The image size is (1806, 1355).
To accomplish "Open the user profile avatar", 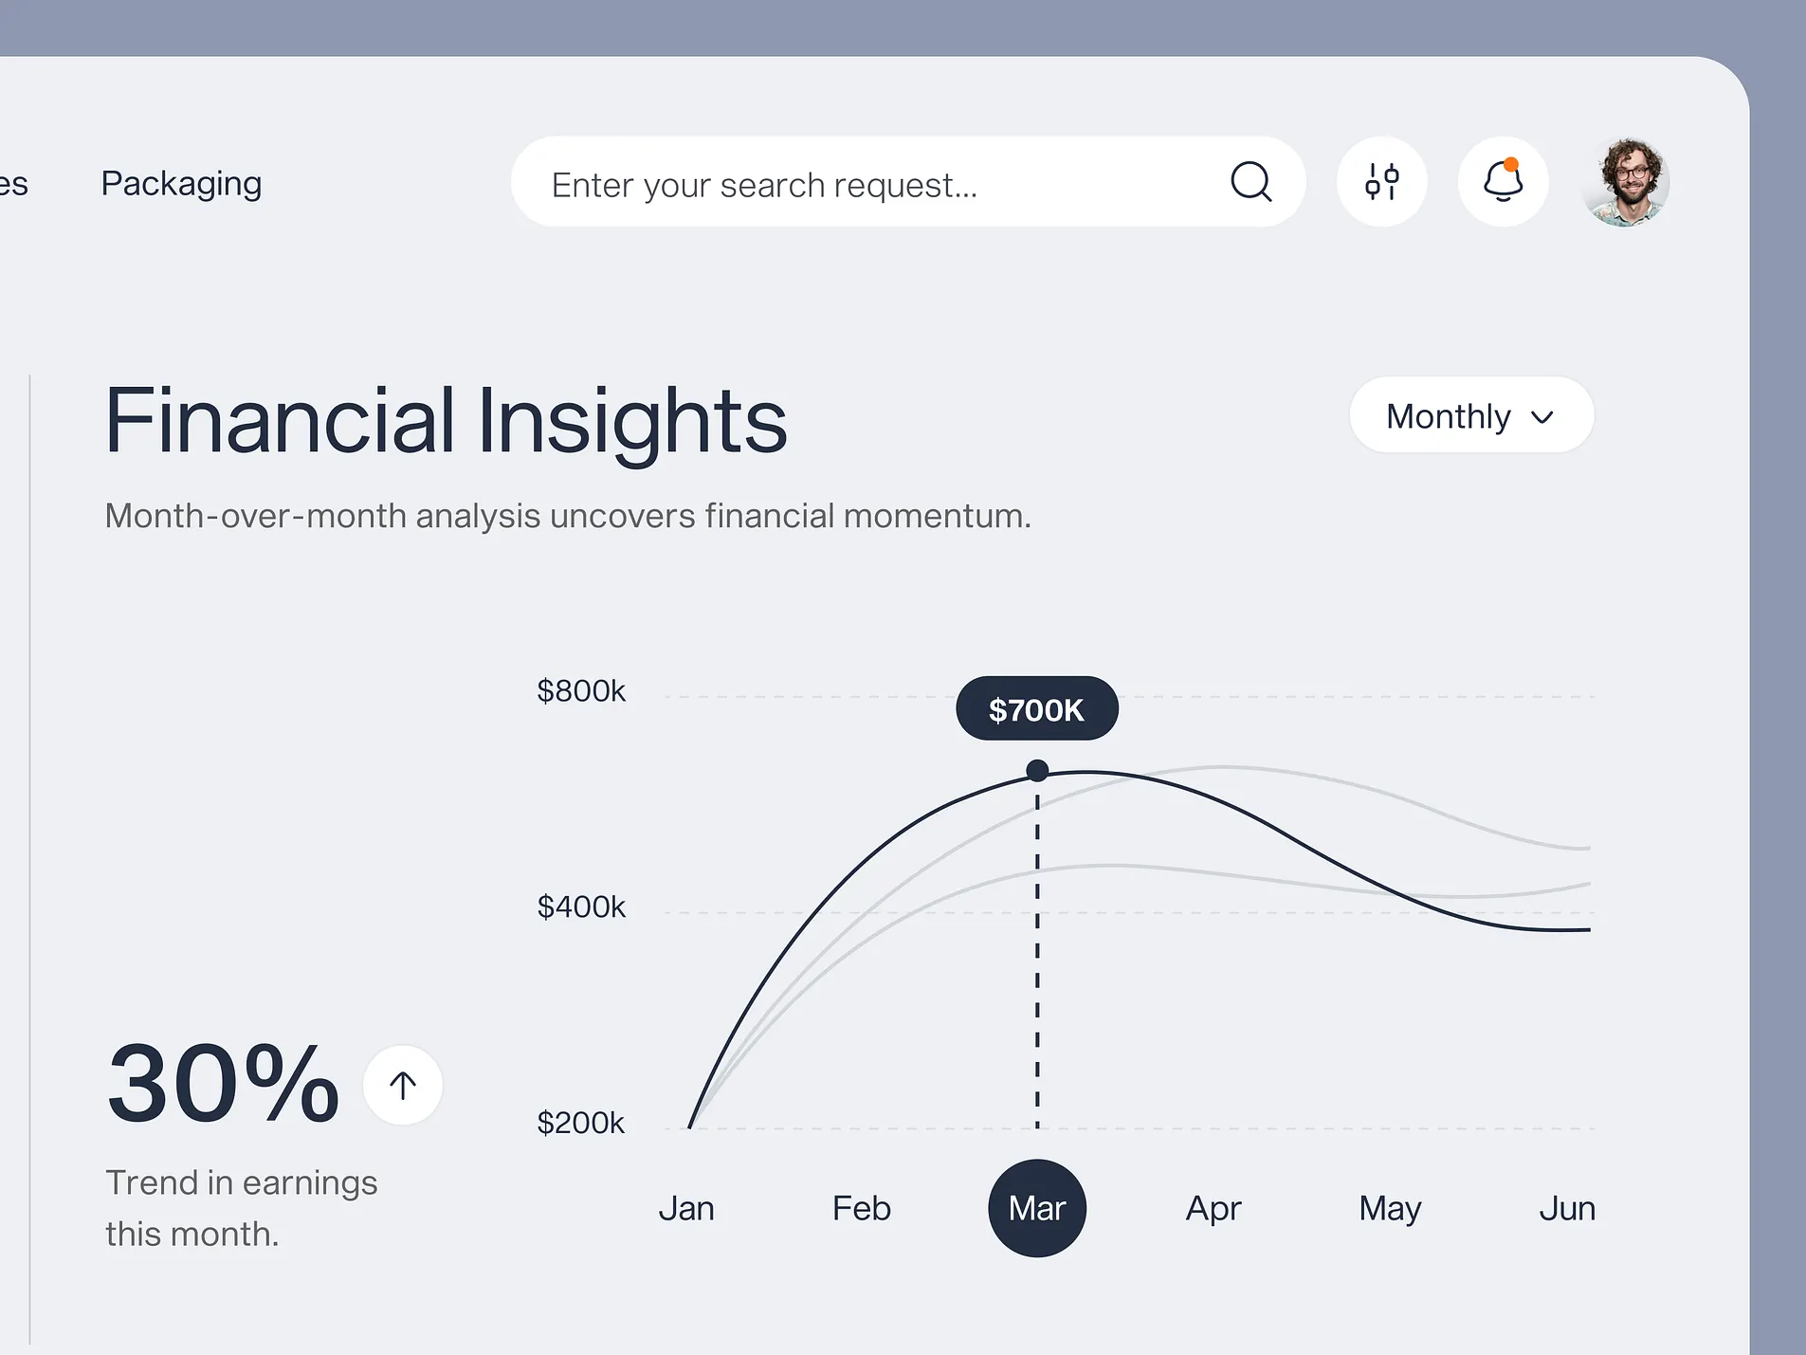I will [x=1625, y=181].
